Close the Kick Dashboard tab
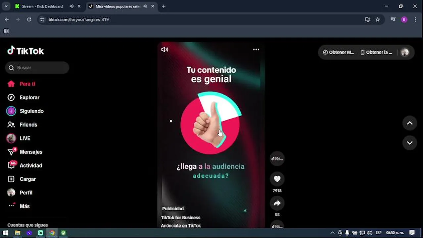Viewport: 423px width, 238px height. [79, 6]
